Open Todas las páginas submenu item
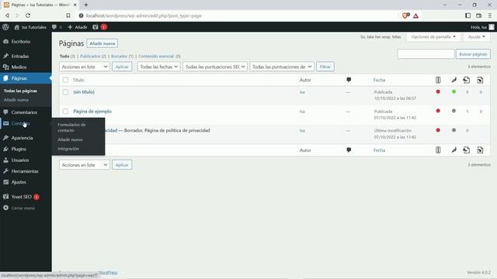 (20, 91)
